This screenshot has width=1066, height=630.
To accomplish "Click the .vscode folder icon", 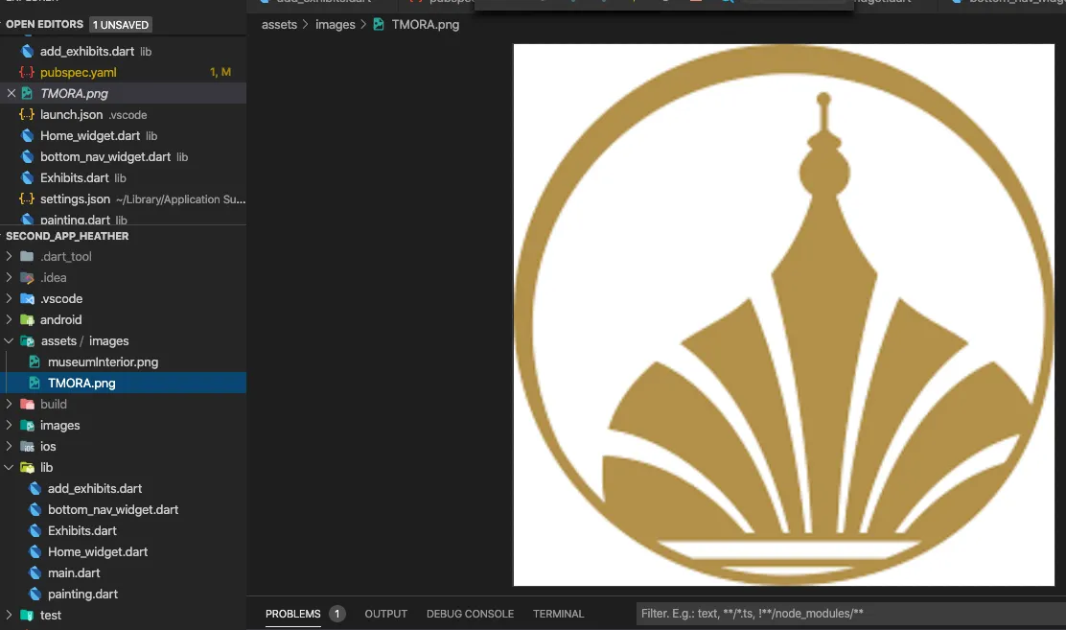I will coord(27,298).
